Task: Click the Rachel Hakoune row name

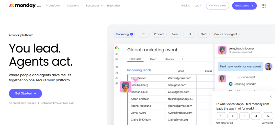Action: 141,106
